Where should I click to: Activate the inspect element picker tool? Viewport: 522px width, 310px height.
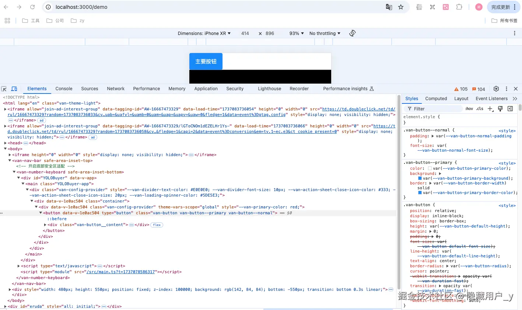(4, 89)
